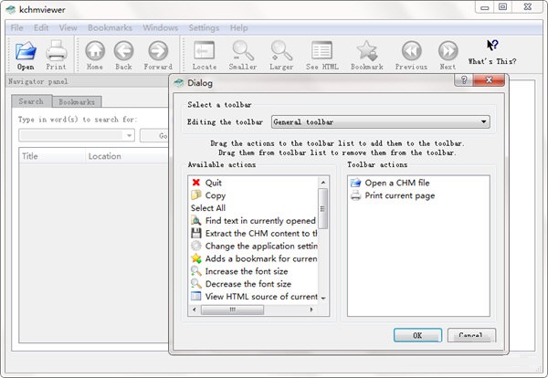Select Extract the CHM content action
548x378 pixels.
pyautogui.click(x=260, y=234)
